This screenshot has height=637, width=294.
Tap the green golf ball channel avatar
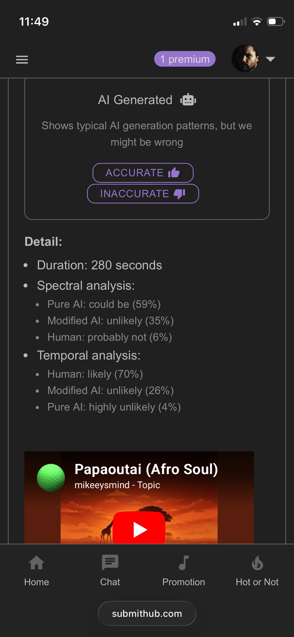coord(51,478)
